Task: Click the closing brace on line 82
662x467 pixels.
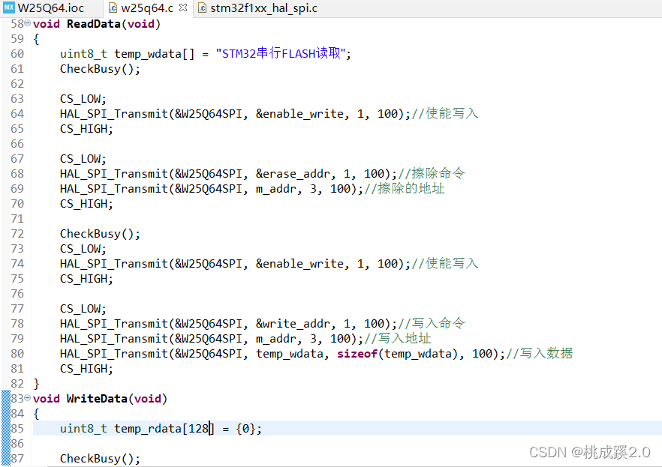Action: (36, 384)
